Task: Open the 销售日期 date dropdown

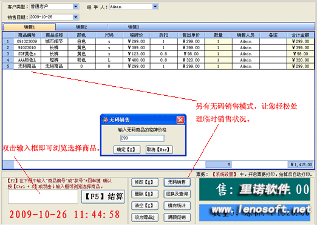Action: [75, 17]
